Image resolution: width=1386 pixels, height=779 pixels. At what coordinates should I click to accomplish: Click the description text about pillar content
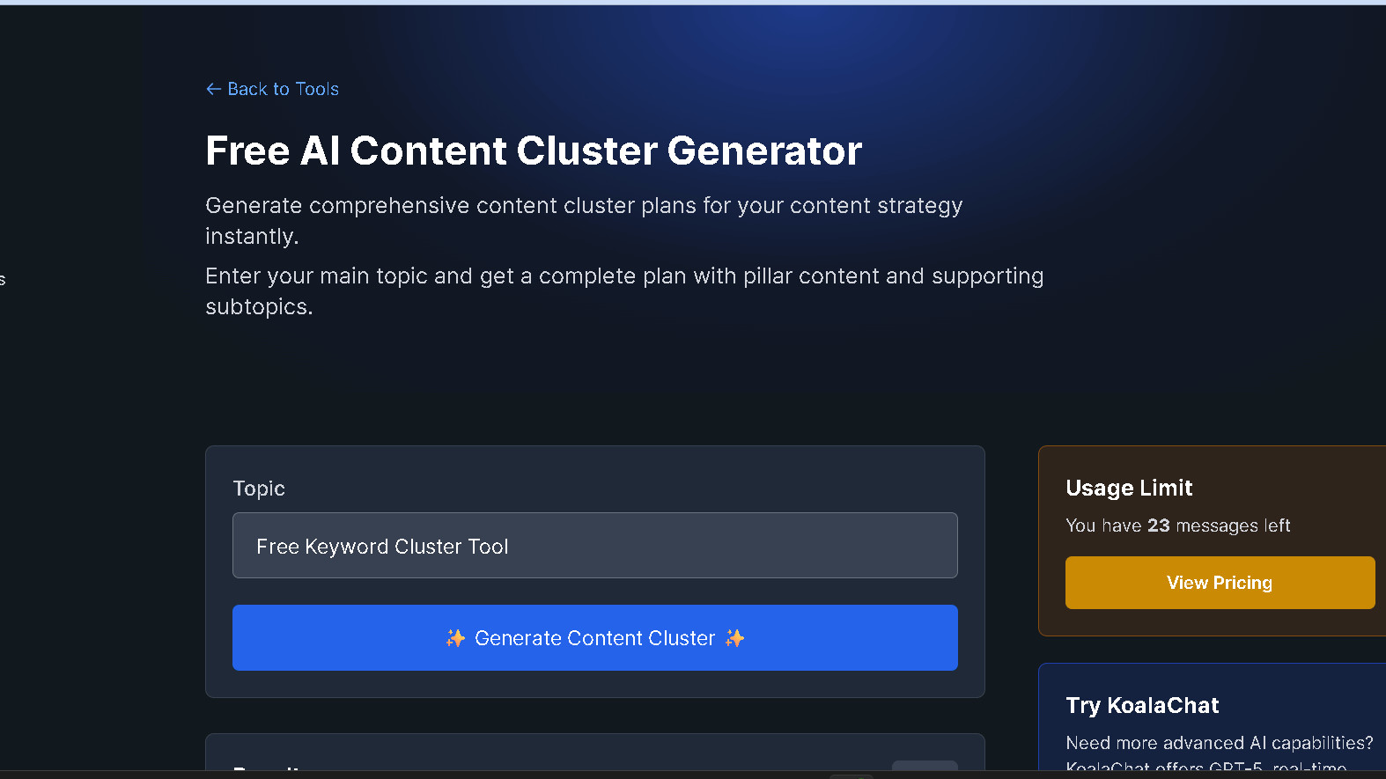(623, 290)
